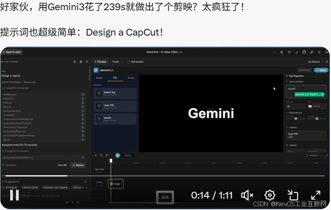Viewport: 331px width, 210px height.
Task: Open the video player settings gear
Action: (270, 195)
